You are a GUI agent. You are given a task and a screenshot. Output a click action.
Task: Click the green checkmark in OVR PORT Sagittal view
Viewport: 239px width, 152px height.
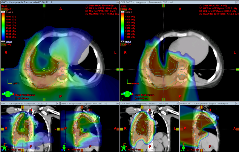coord(181,150)
